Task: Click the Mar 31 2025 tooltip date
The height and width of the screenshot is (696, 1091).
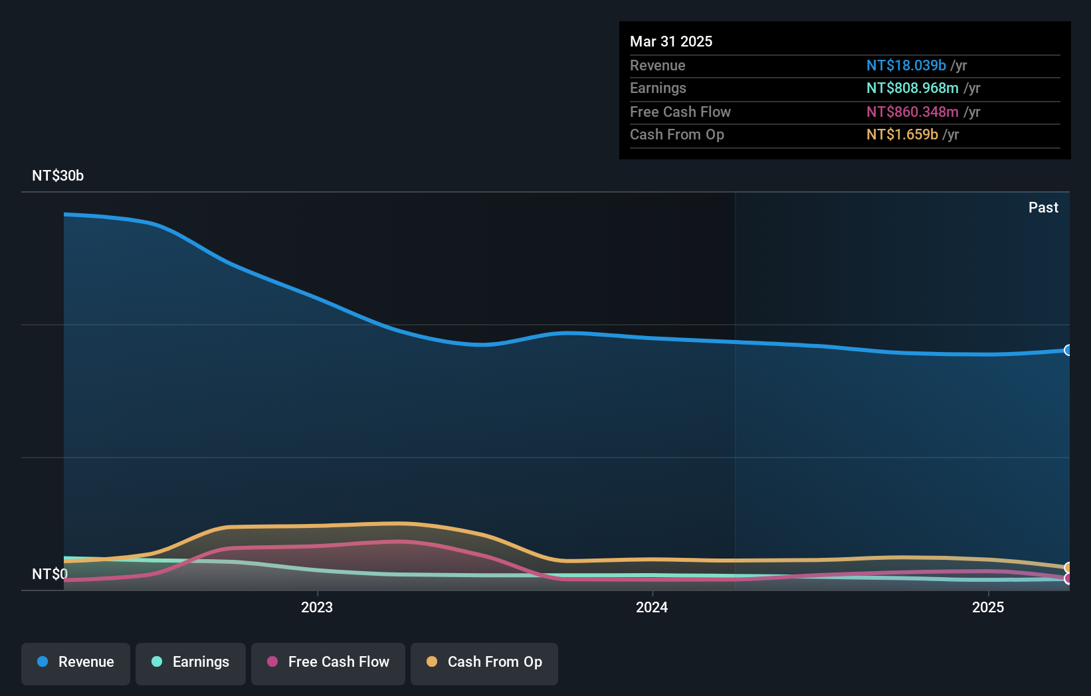Action: [671, 41]
